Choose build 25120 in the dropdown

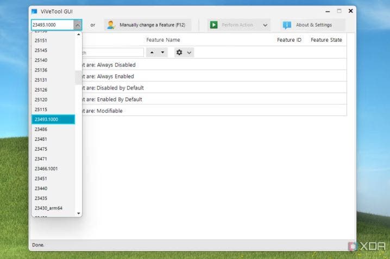tap(53, 100)
